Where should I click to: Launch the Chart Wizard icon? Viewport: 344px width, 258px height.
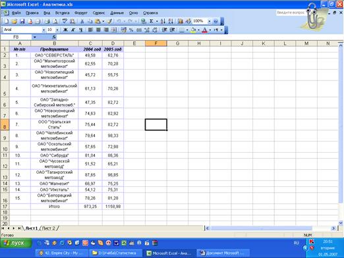(x=180, y=21)
